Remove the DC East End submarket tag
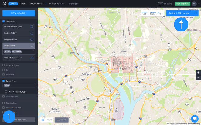201x125 pixels. pyautogui.click(x=16, y=52)
